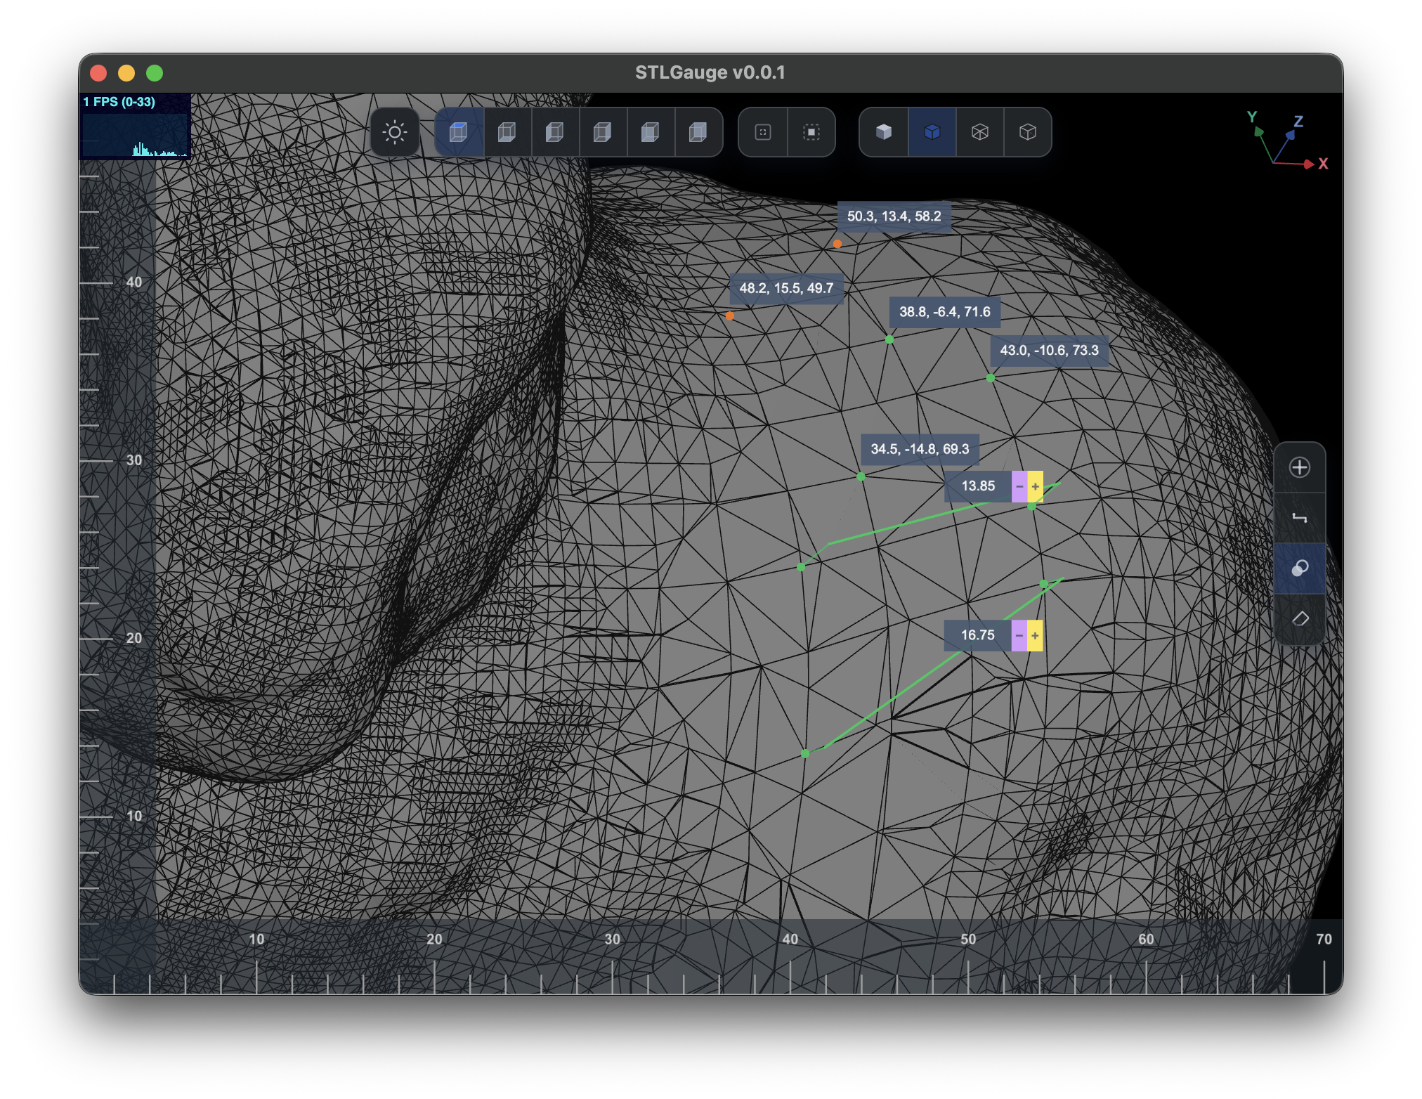Image resolution: width=1422 pixels, height=1099 pixels.
Task: Click the 34.5, -14.8, 69.3 coordinate label
Action: point(920,449)
